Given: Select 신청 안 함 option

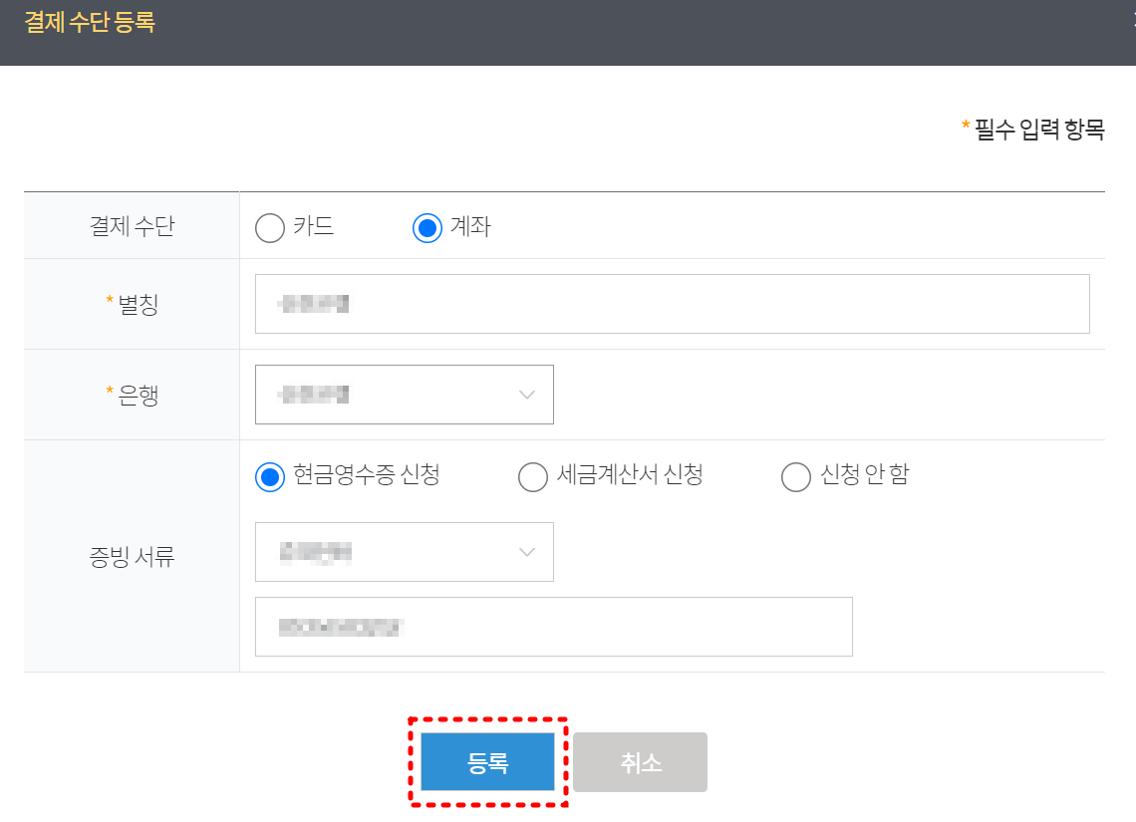Looking at the screenshot, I should [795, 477].
